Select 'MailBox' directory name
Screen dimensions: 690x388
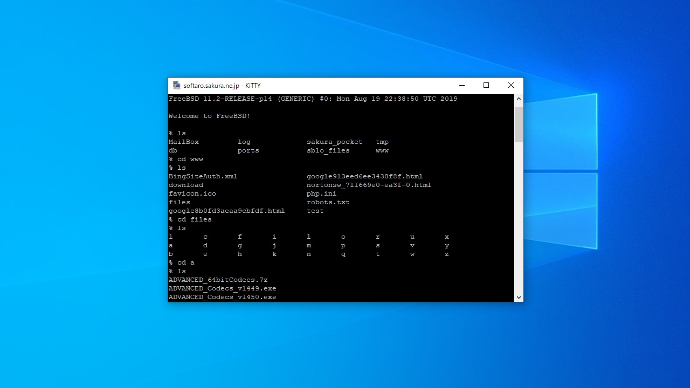click(184, 142)
